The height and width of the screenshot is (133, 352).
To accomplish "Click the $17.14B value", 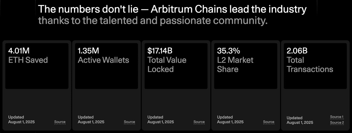I will point(160,51).
